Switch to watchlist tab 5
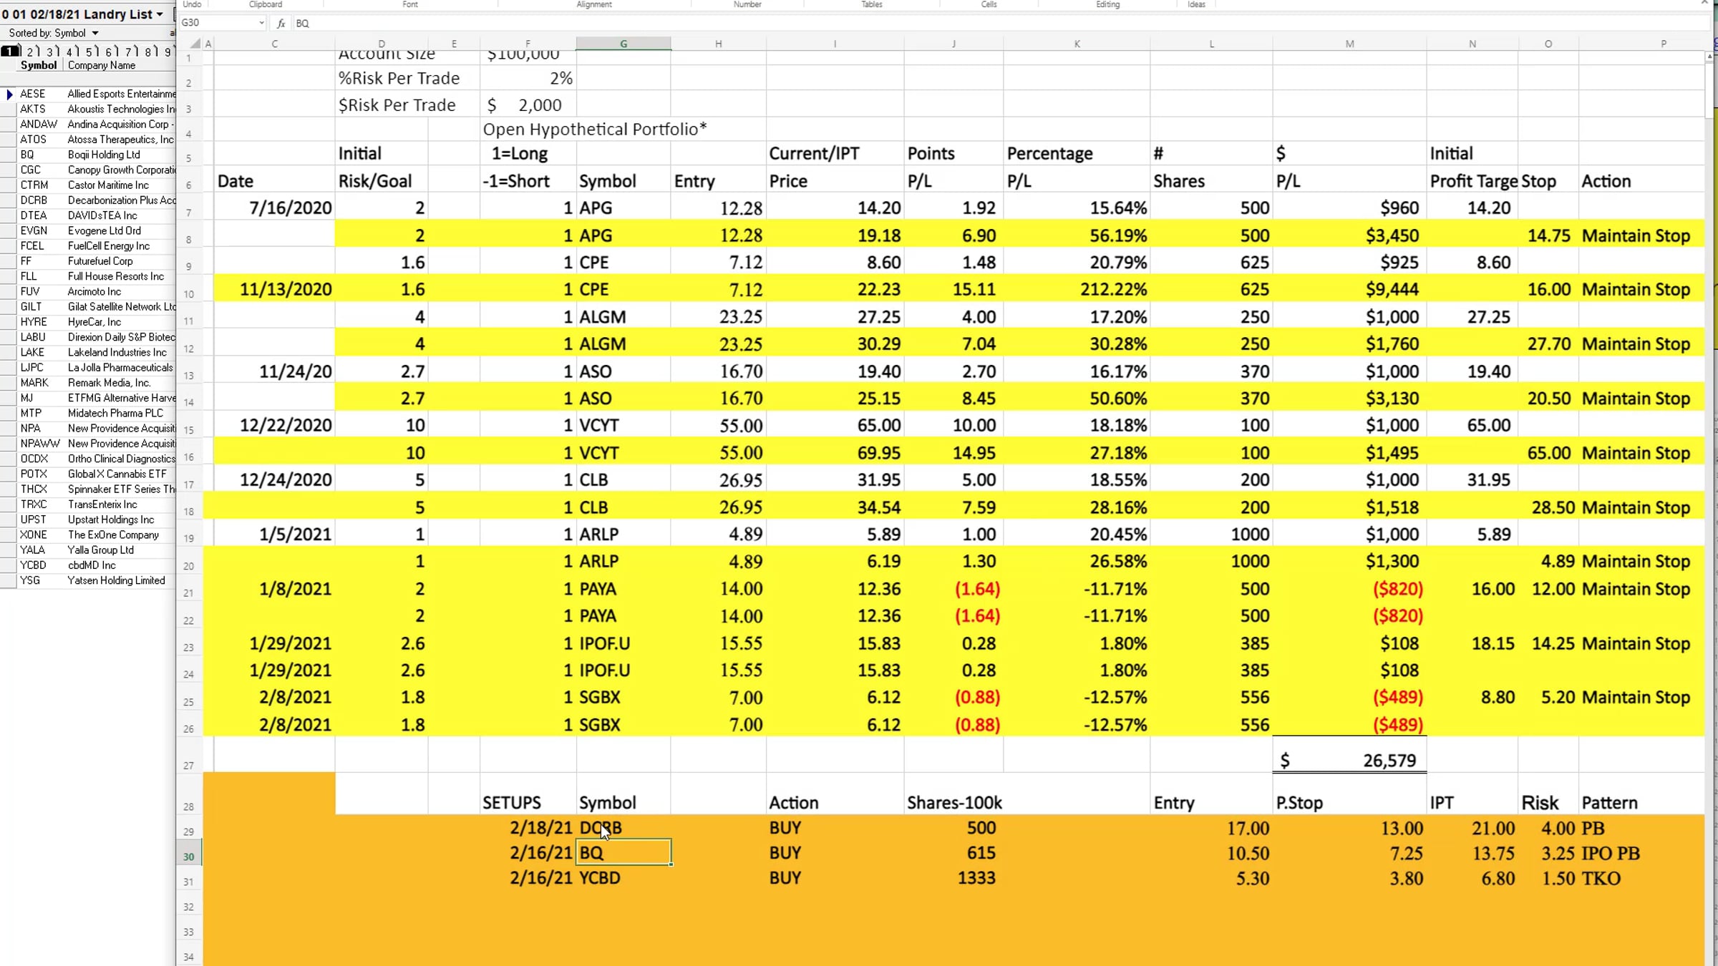The image size is (1718, 966). (91, 52)
